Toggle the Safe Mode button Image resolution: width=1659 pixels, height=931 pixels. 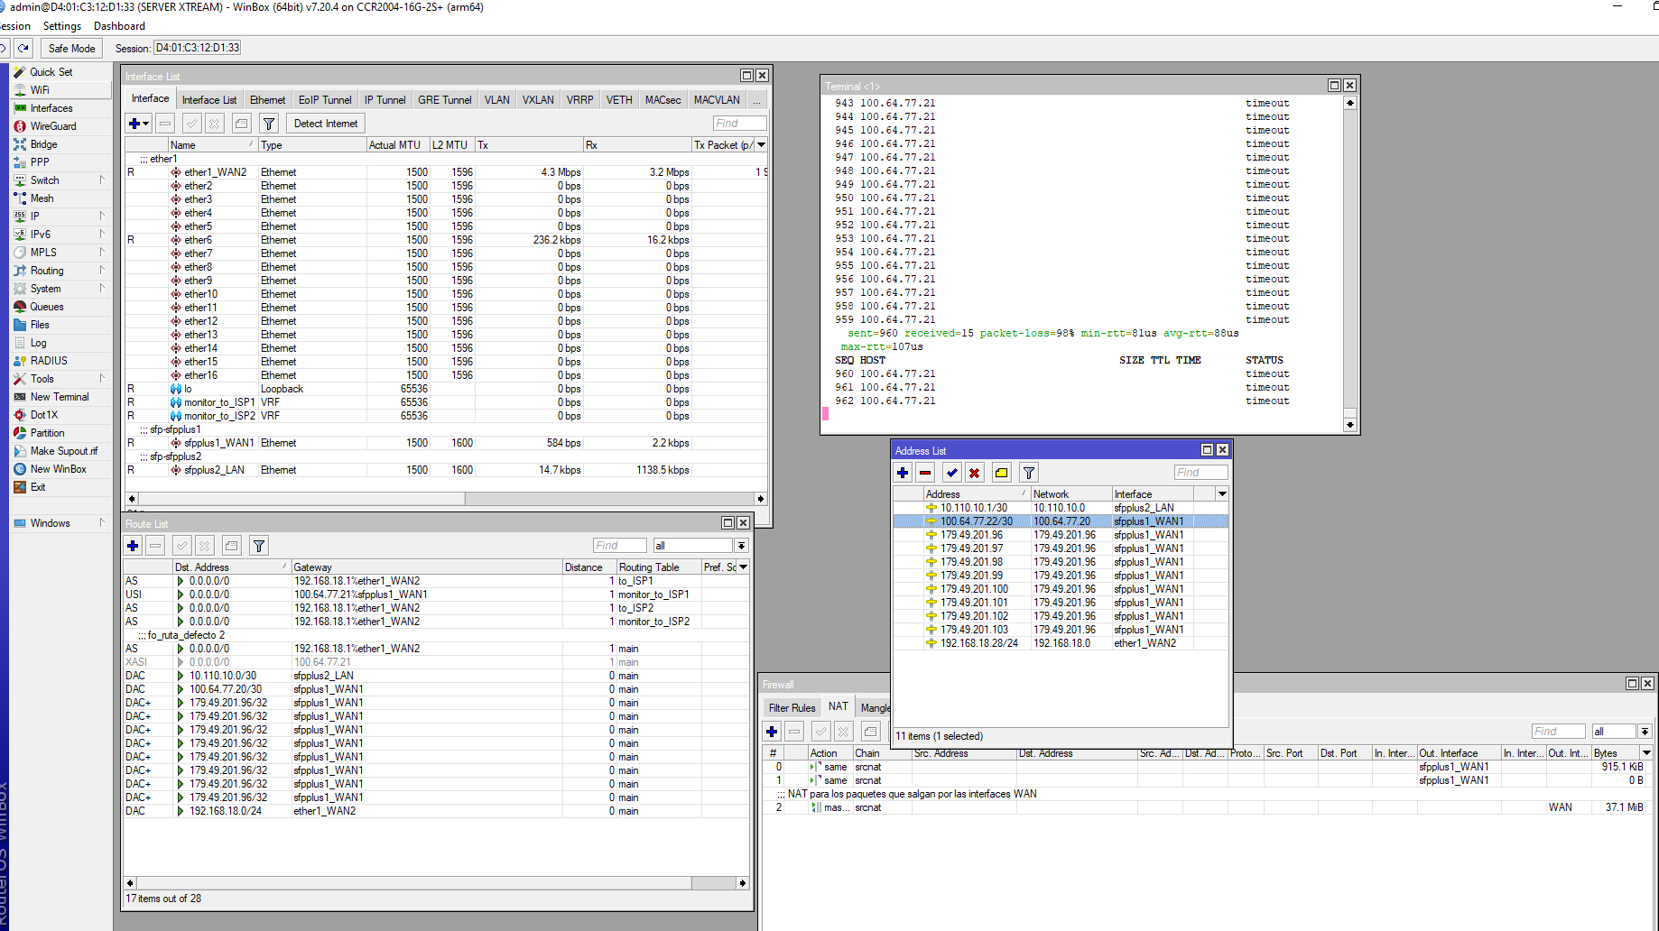(x=71, y=49)
